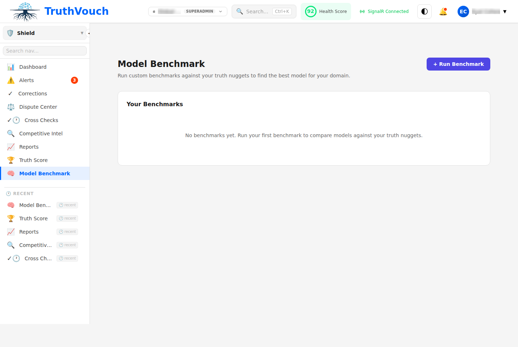Screen dimensions: 518x347
Task: View the Health Score badge
Action: pyautogui.click(x=326, y=12)
